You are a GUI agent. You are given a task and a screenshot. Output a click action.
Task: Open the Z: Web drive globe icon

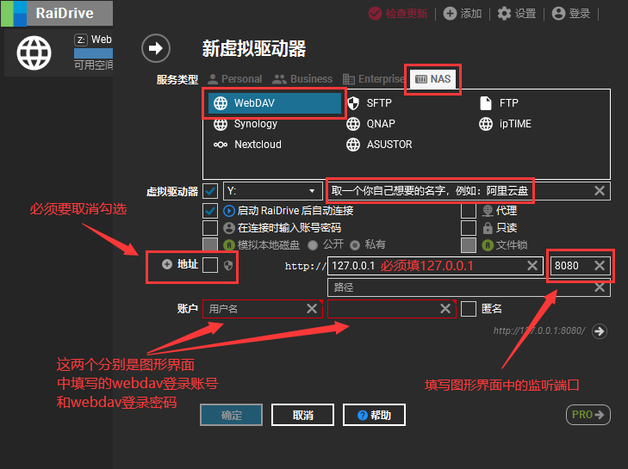click(34, 52)
